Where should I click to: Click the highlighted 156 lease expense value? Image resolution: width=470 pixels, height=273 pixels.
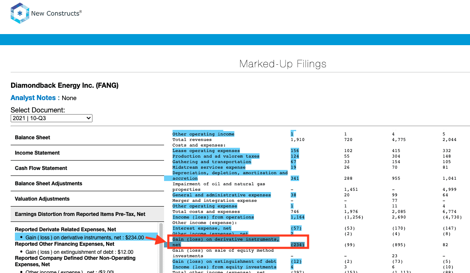(x=294, y=150)
